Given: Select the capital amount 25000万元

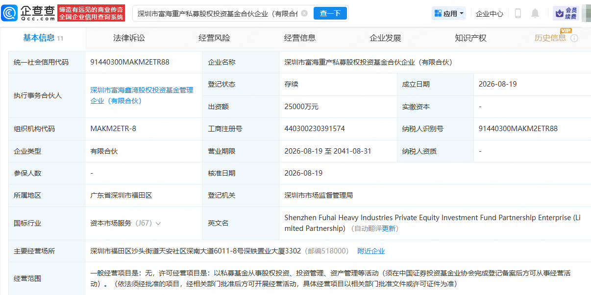Looking at the screenshot, I should [301, 107].
